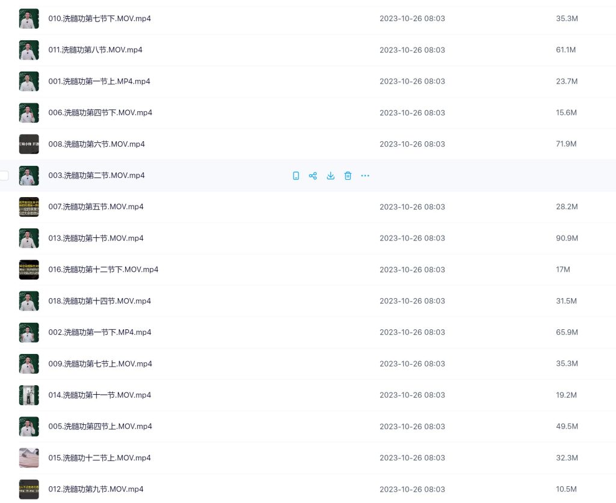Open the file 011.洗髓功第八节.MOV.mp4
The height and width of the screenshot is (503, 616).
click(x=95, y=50)
